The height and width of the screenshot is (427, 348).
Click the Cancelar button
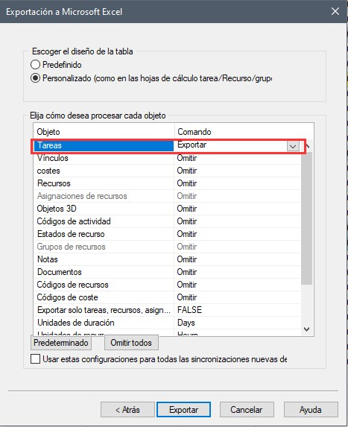click(x=247, y=410)
